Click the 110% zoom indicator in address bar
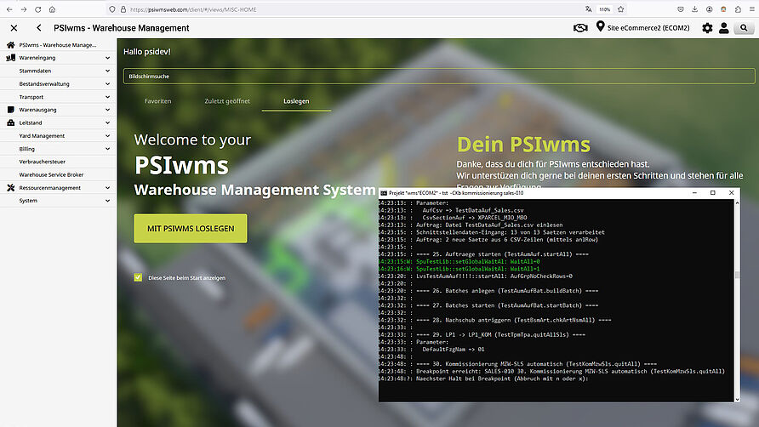The height and width of the screenshot is (427, 759). coord(605,9)
